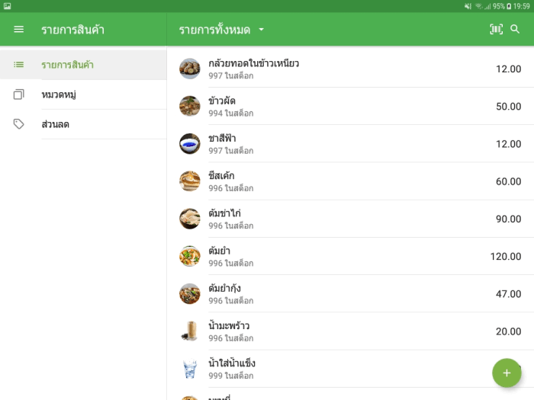Select the ต้มยำ item name
Image resolution: width=534 pixels, height=400 pixels.
pyautogui.click(x=220, y=251)
